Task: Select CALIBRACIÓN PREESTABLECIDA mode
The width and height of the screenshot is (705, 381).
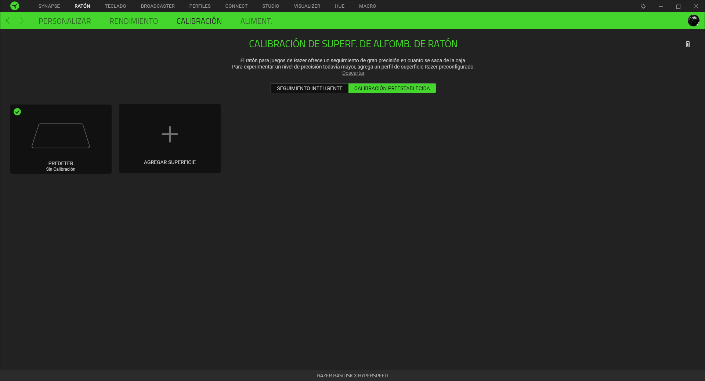Action: point(392,88)
